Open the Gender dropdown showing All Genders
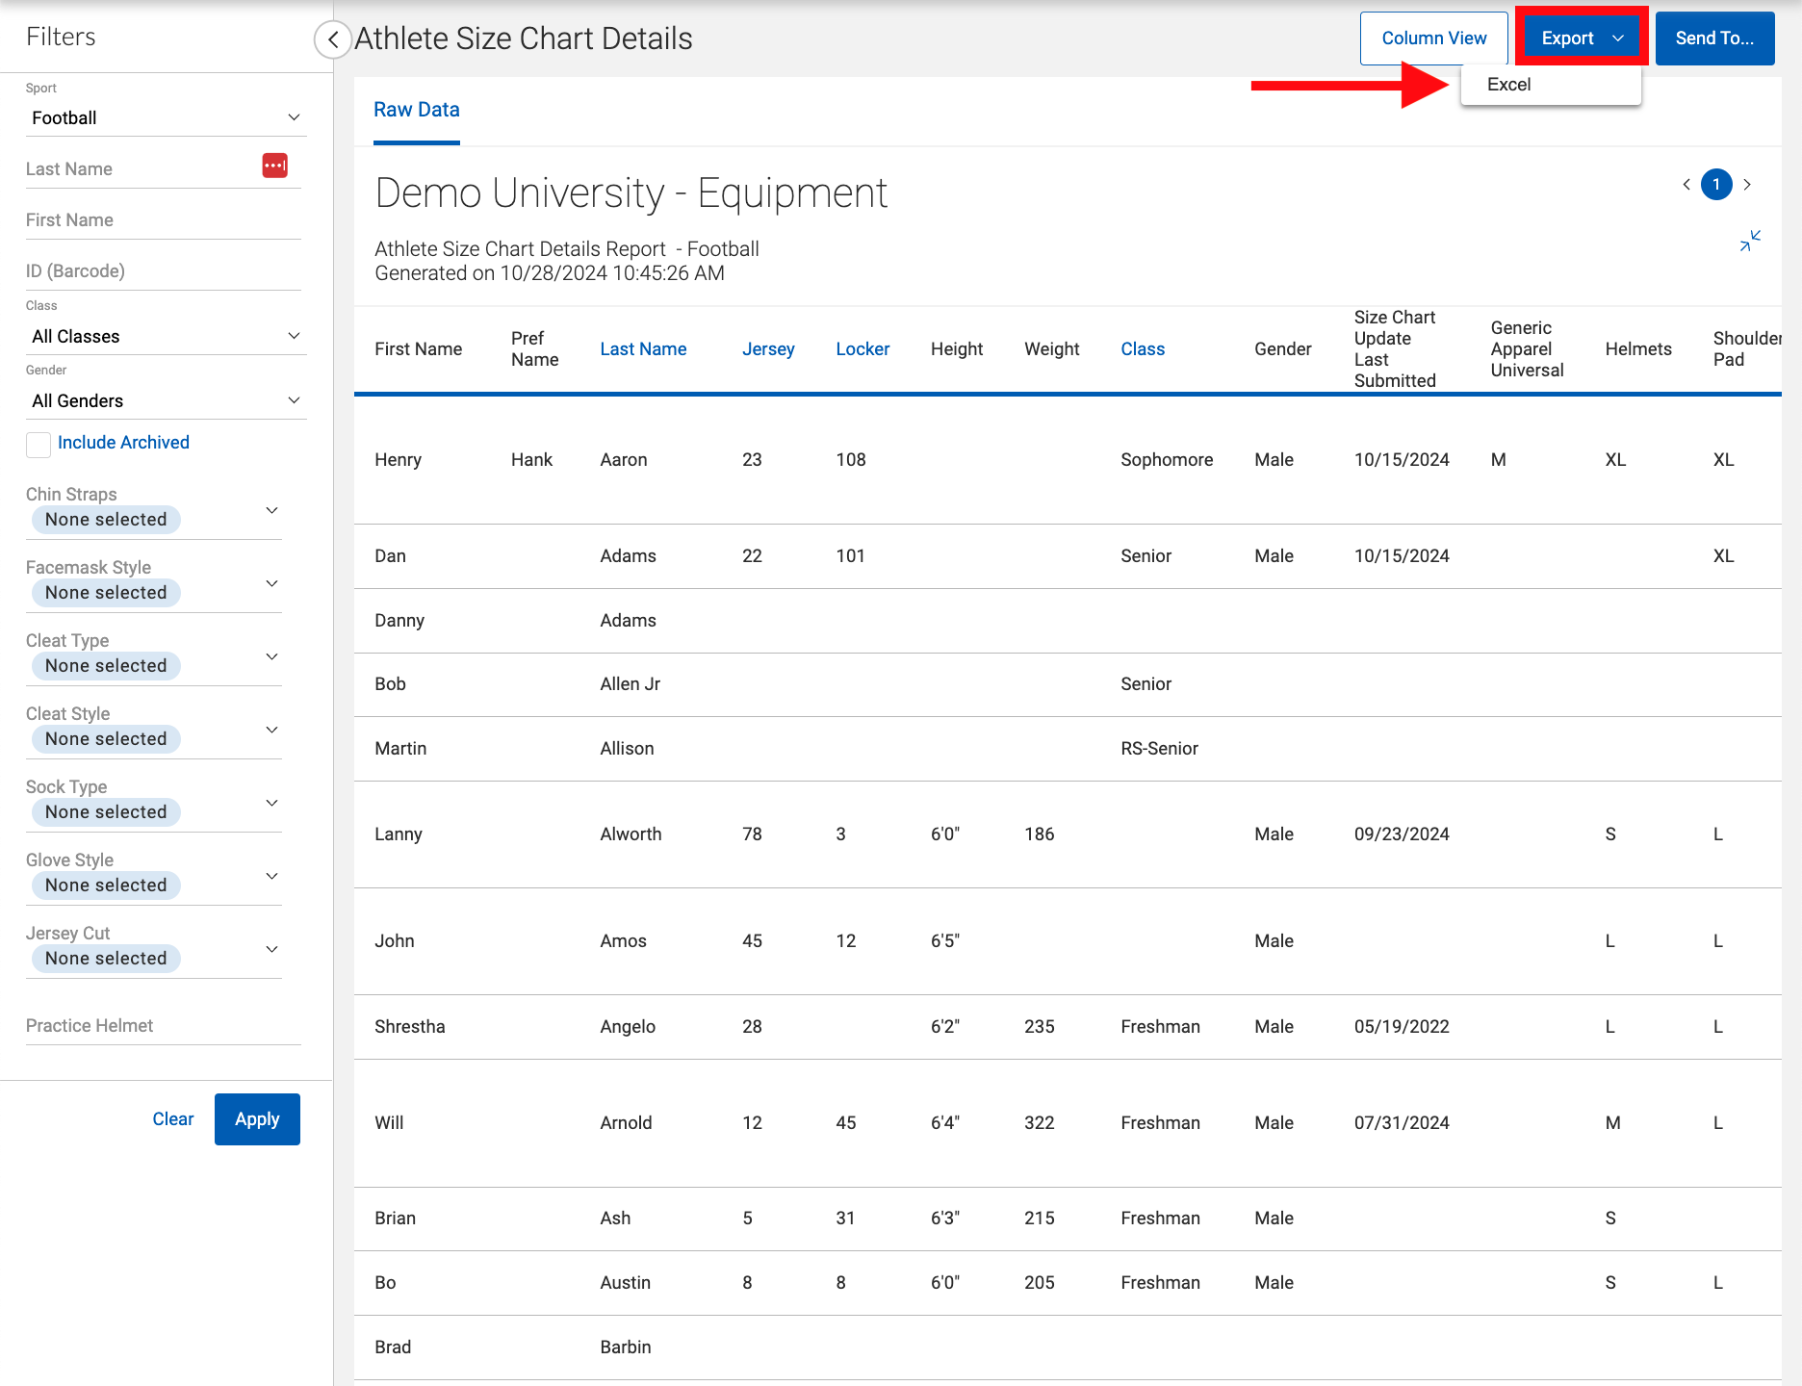 point(166,400)
